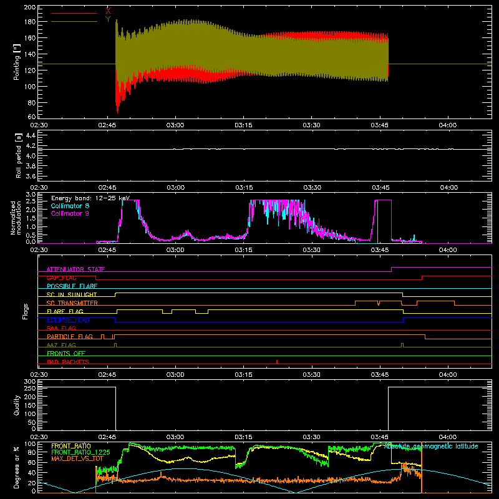Click the SC_IN_SUNLIGHT flag label

[72, 294]
